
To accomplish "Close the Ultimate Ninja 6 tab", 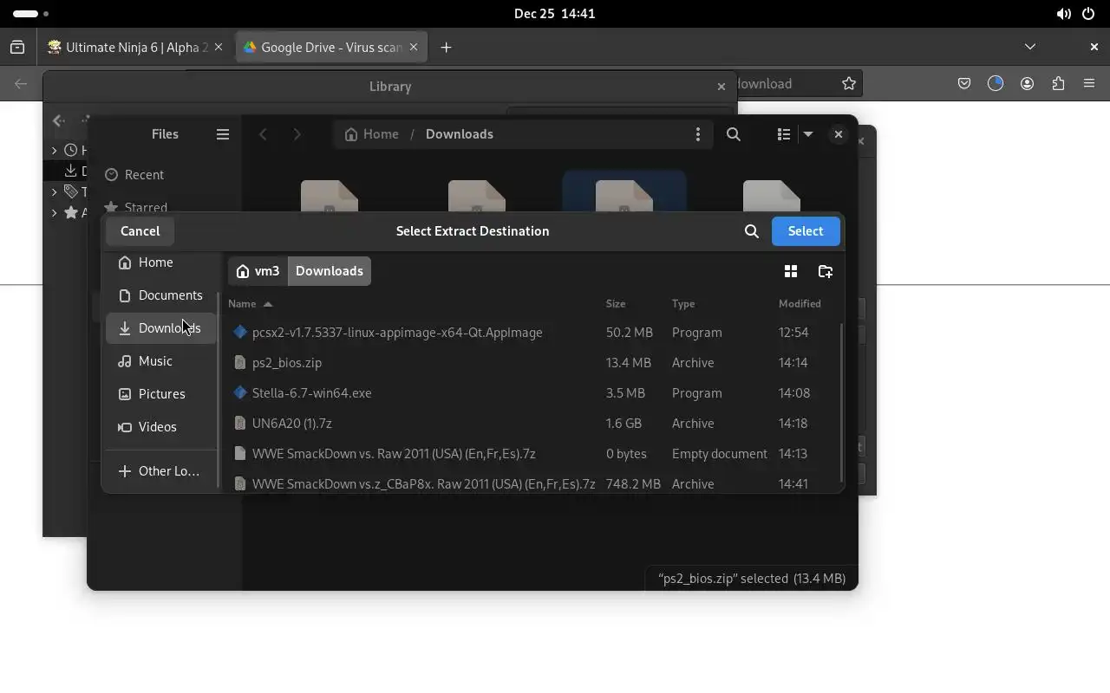I will point(219,48).
